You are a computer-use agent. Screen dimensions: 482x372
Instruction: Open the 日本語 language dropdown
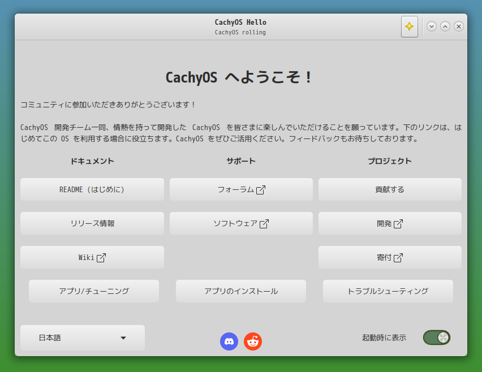[x=83, y=338]
